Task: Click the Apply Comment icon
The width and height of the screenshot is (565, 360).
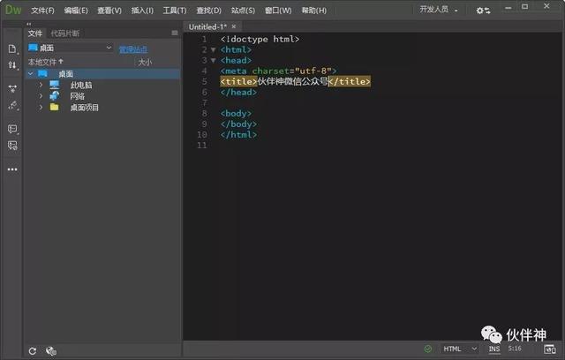Action: pos(12,129)
